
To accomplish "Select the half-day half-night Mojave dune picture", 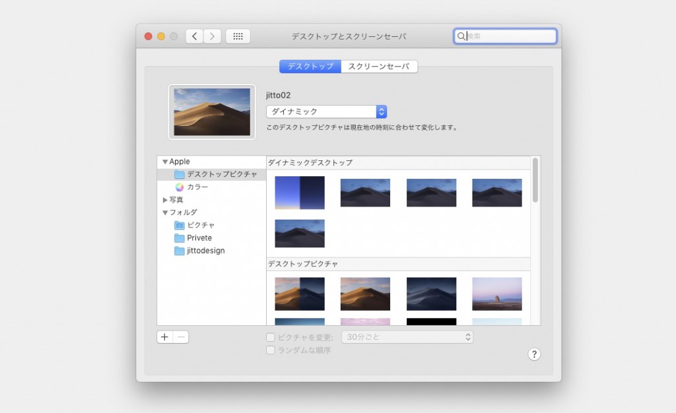I will (300, 294).
